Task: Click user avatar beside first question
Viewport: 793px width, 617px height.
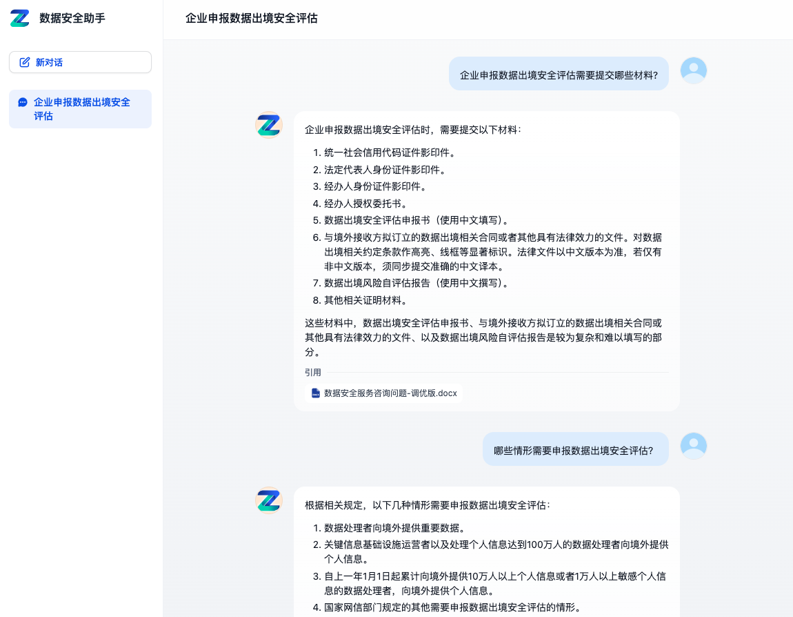Action: click(694, 70)
